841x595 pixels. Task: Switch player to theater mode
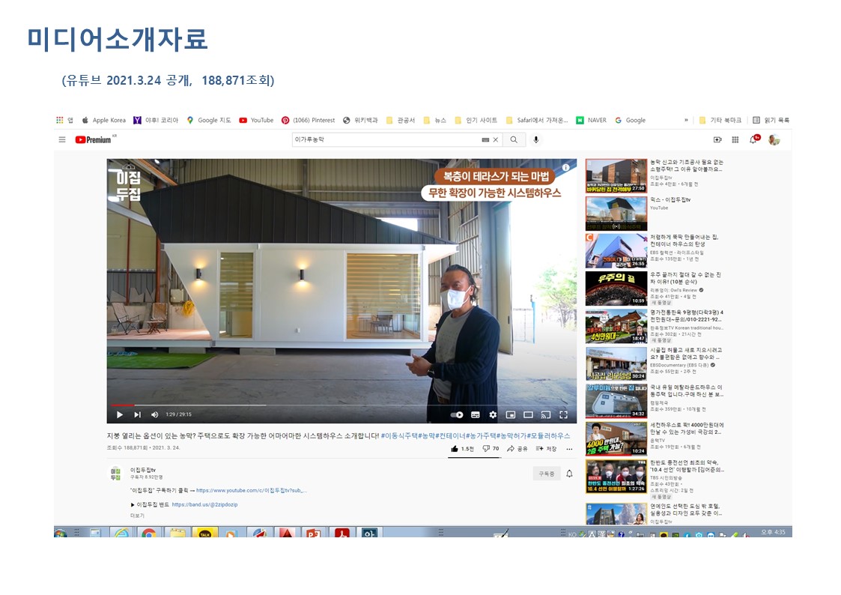coord(528,414)
